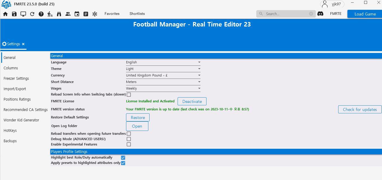Open the Language dropdown showing English

pyautogui.click(x=163, y=62)
